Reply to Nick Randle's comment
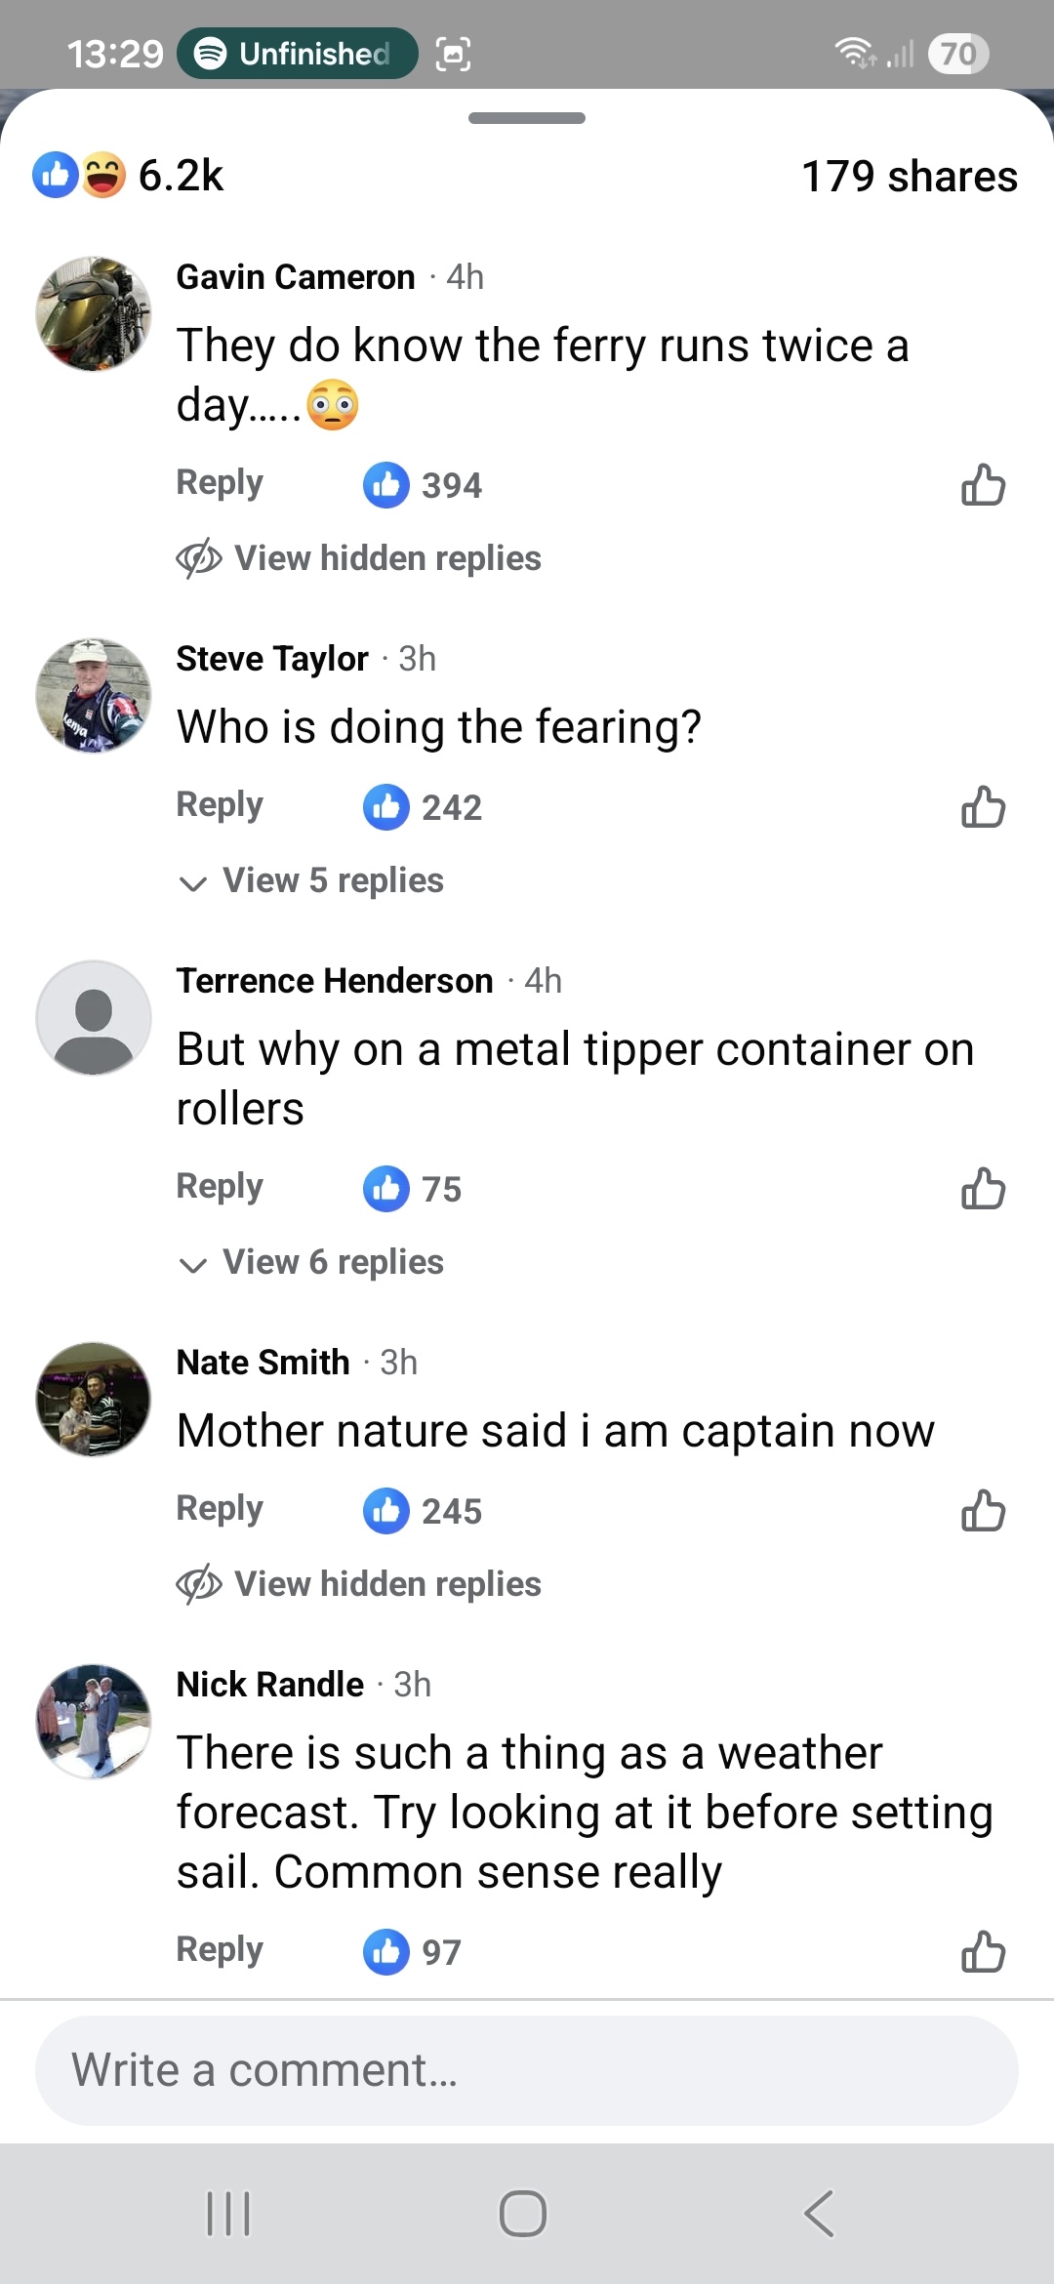Image resolution: width=1054 pixels, height=2284 pixels. pyautogui.click(x=220, y=1949)
